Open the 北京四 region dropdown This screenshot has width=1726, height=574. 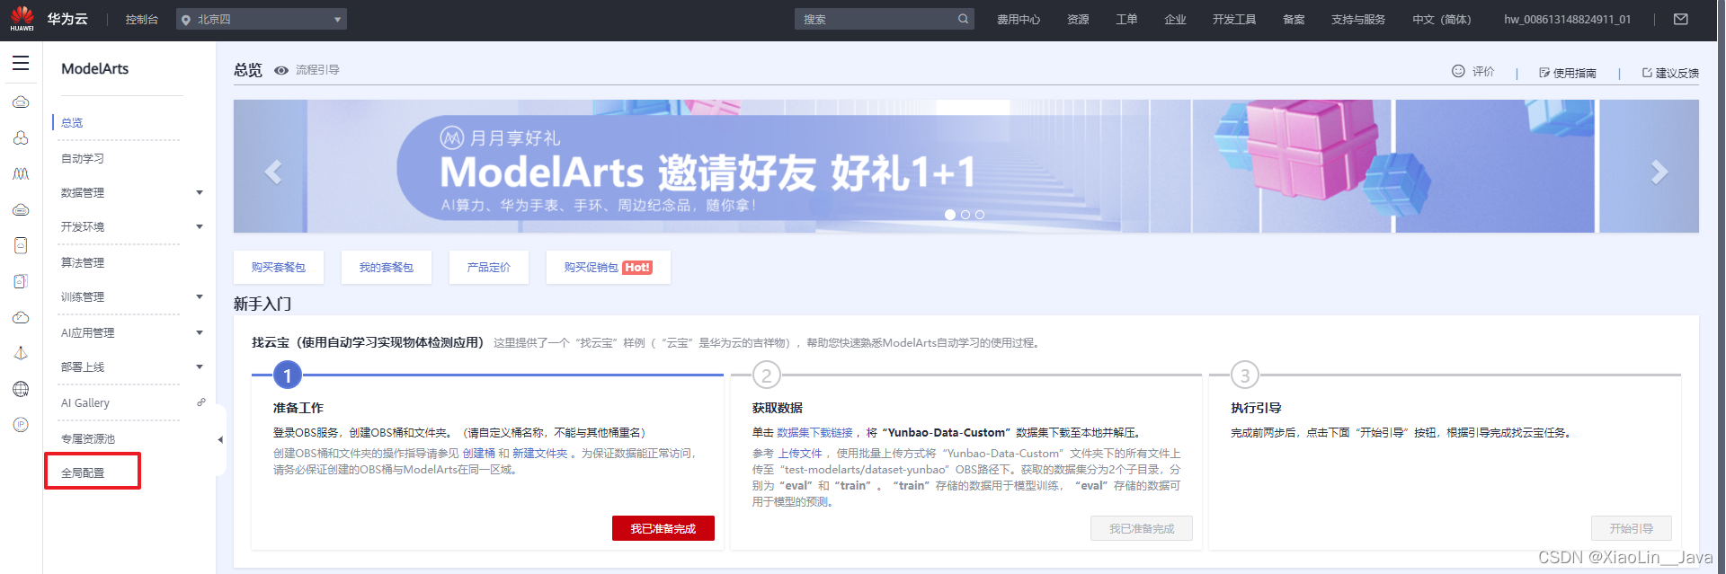pos(262,19)
